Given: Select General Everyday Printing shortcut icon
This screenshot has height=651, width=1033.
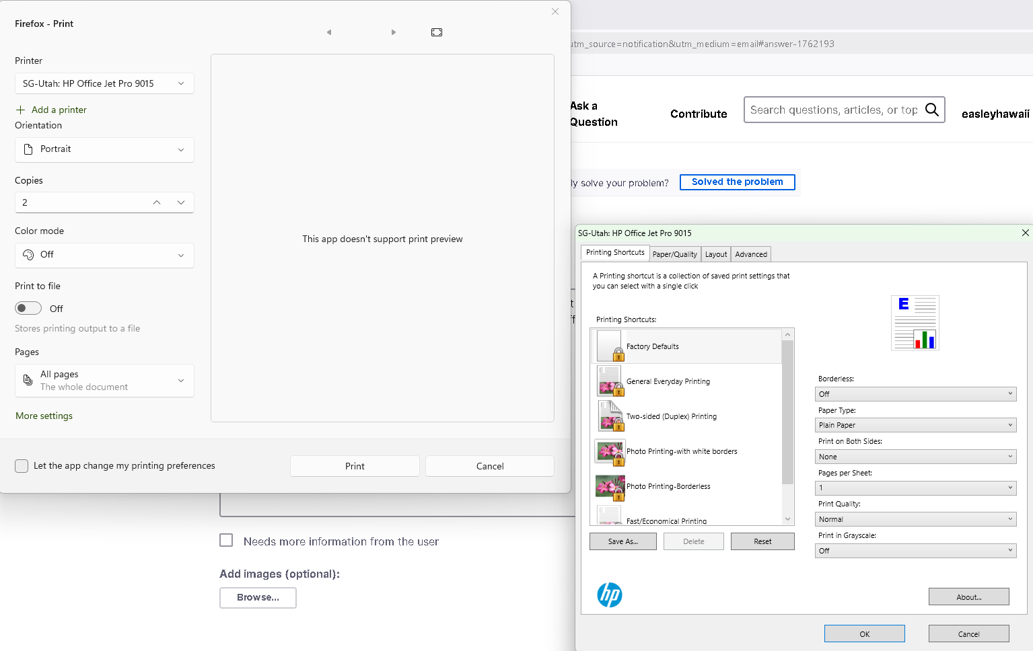Looking at the screenshot, I should coord(610,381).
